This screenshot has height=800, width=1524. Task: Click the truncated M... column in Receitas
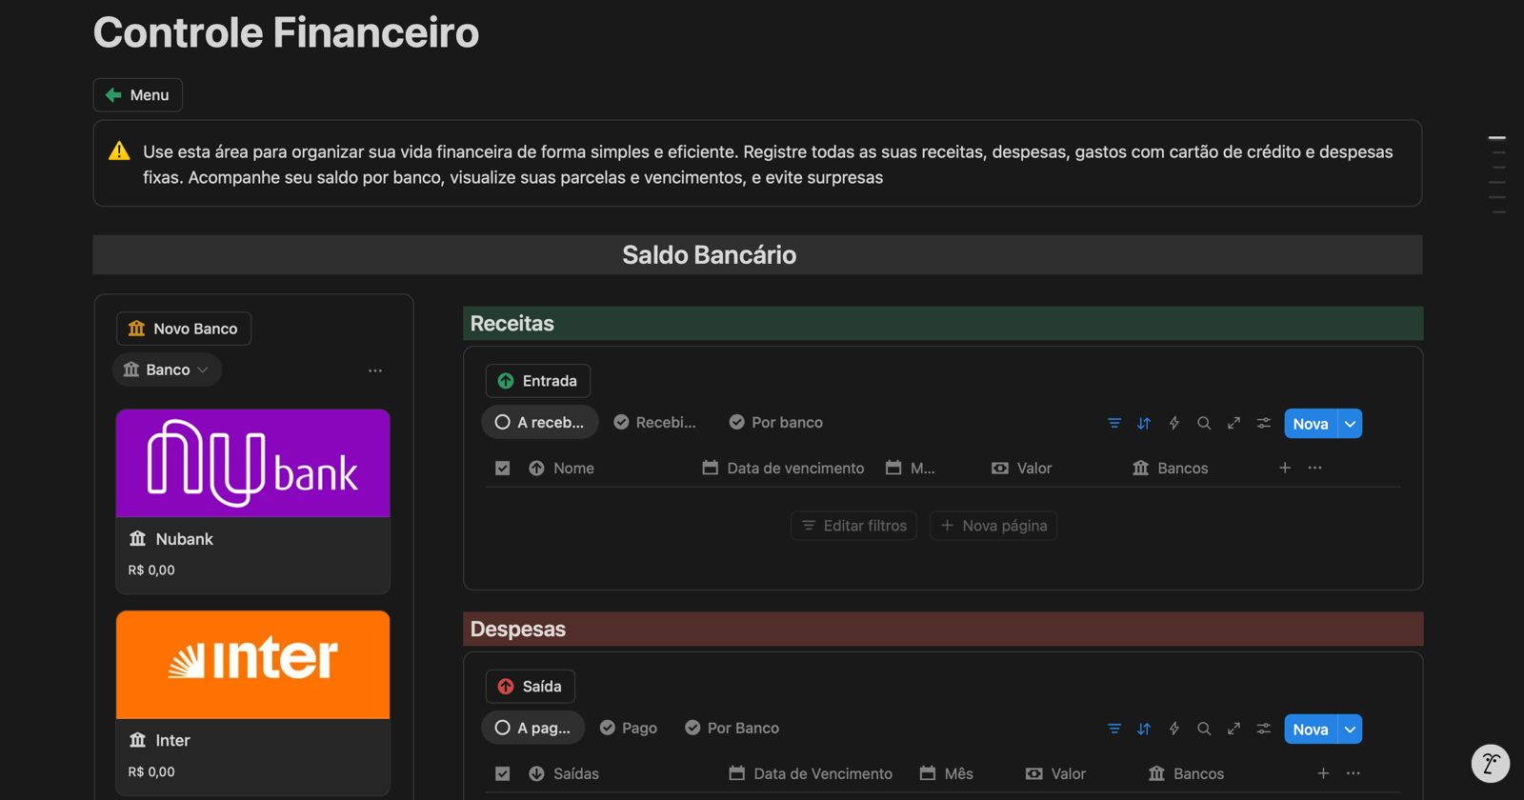click(x=911, y=469)
